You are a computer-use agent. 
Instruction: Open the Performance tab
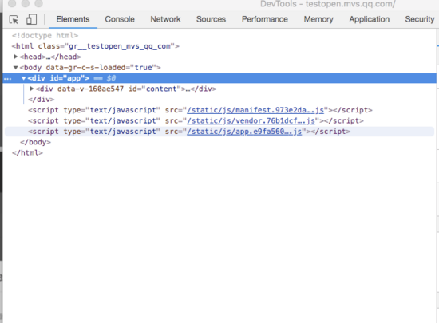264,19
